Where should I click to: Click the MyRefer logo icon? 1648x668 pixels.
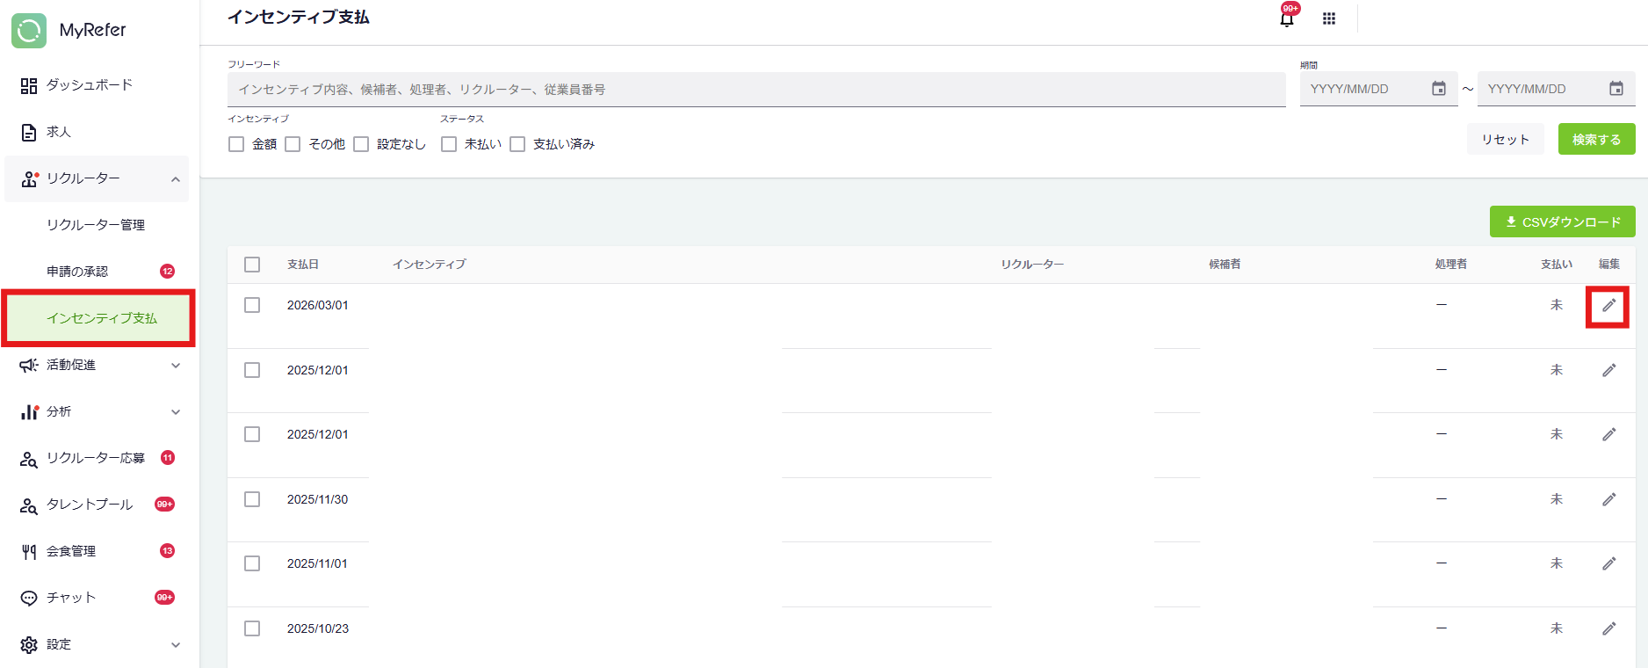(29, 31)
